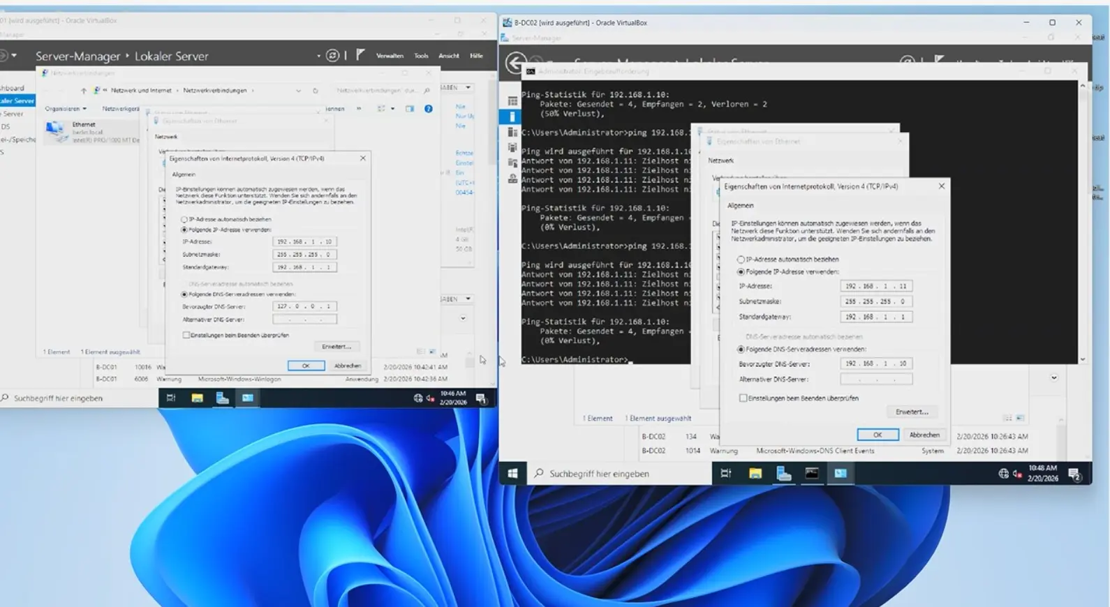Select 'Folgende DNS-Serveradressen verwenden' in B-DC02 dialog

pyautogui.click(x=741, y=349)
